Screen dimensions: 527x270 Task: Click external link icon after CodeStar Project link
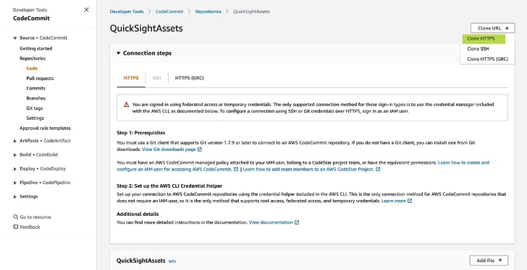point(378,170)
